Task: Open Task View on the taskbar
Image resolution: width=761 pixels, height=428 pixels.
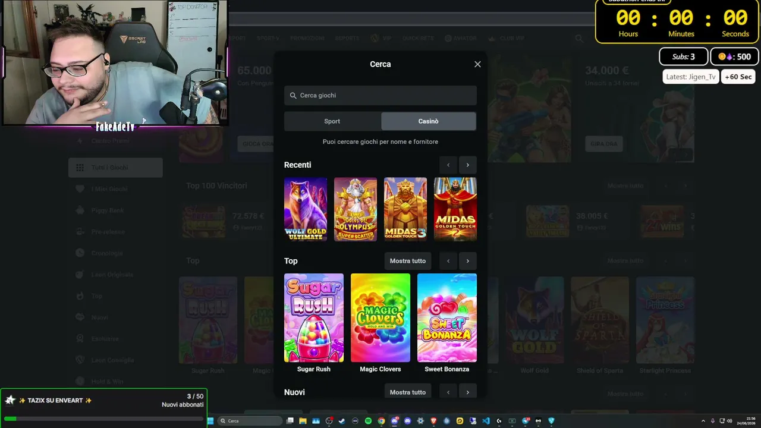Action: 290,421
